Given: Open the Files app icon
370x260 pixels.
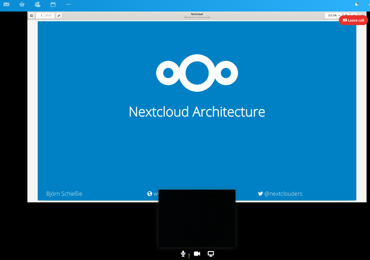Looking at the screenshot, I should 22,5.
